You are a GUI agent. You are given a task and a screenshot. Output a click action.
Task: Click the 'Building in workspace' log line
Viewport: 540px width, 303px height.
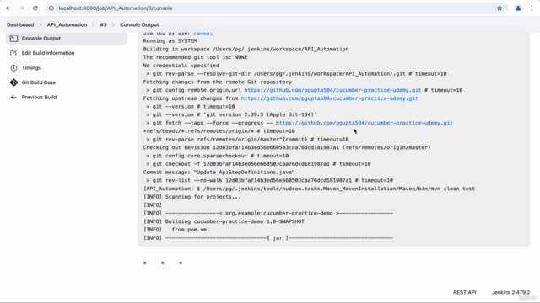246,49
